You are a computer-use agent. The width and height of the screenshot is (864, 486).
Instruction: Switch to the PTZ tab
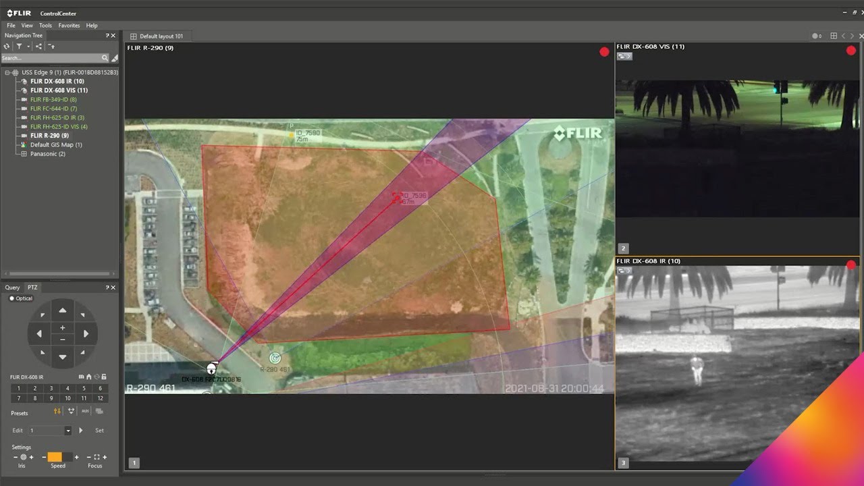(x=32, y=288)
